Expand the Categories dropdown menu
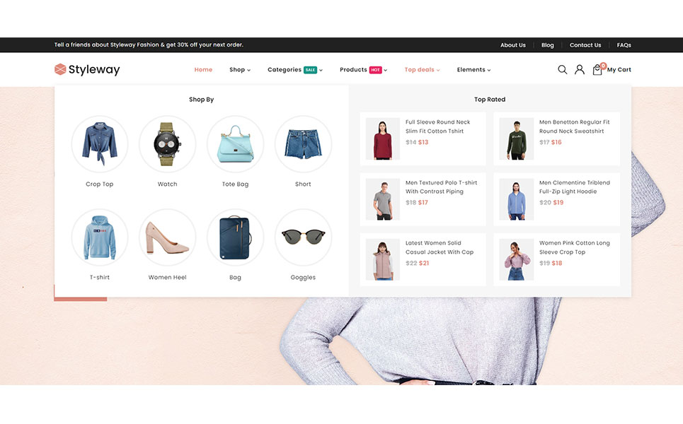 294,70
